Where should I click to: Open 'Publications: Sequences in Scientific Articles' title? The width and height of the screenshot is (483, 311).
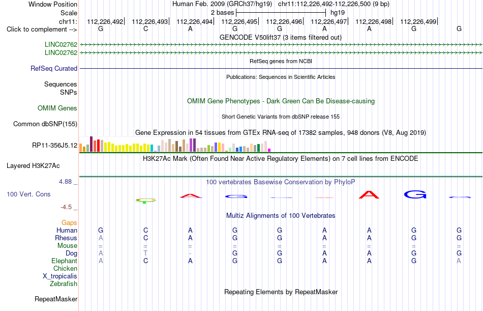coord(281,77)
